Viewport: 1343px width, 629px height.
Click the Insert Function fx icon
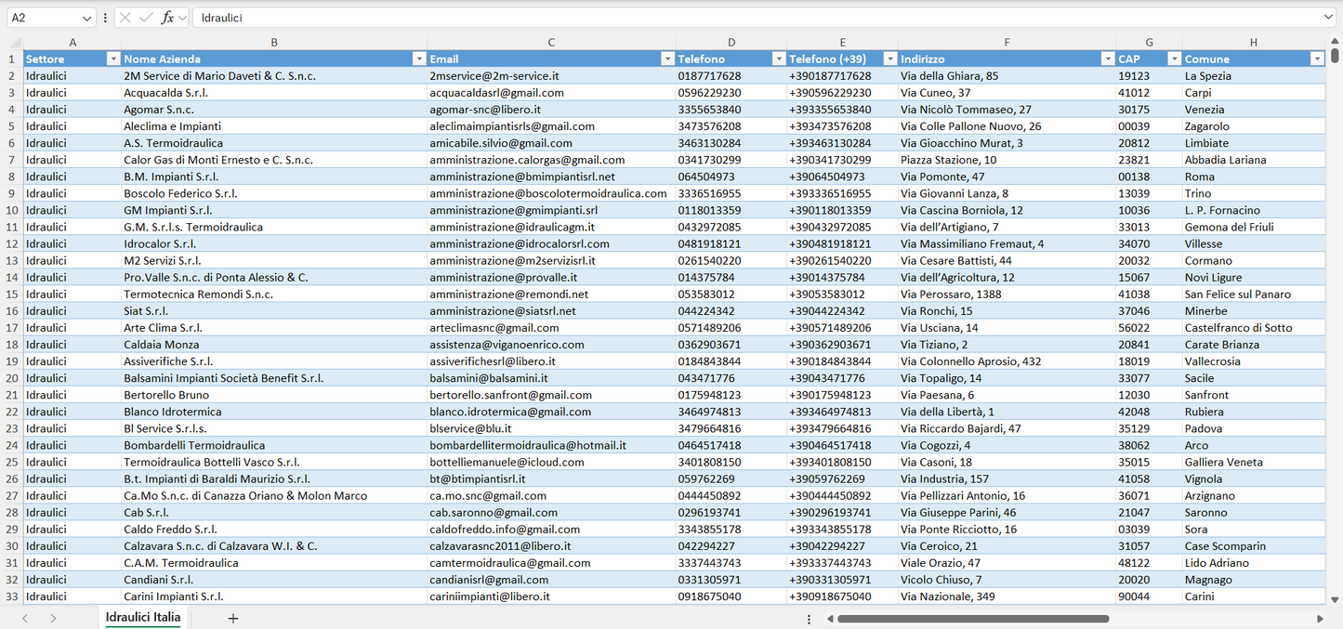point(167,18)
